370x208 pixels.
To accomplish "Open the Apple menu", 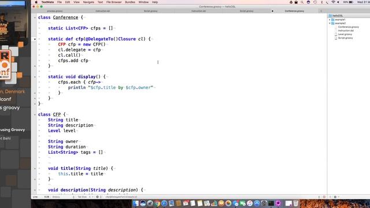I will coord(36,2).
